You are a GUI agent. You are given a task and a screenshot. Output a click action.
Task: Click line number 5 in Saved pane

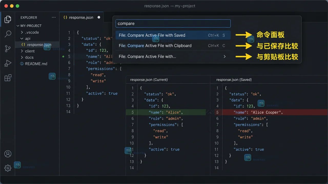(217, 112)
